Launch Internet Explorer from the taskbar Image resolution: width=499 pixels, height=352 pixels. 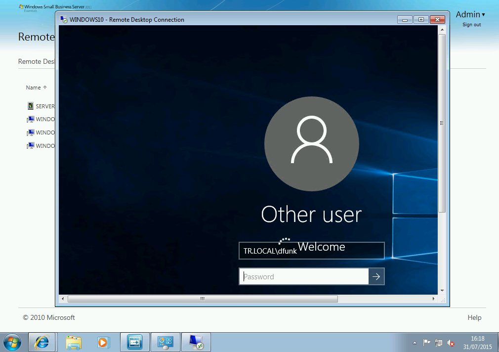click(42, 342)
